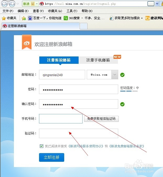The image size is (163, 177).
Task: Click the 欢迎注册新浪邮箱 heading text
Action: click(53, 44)
